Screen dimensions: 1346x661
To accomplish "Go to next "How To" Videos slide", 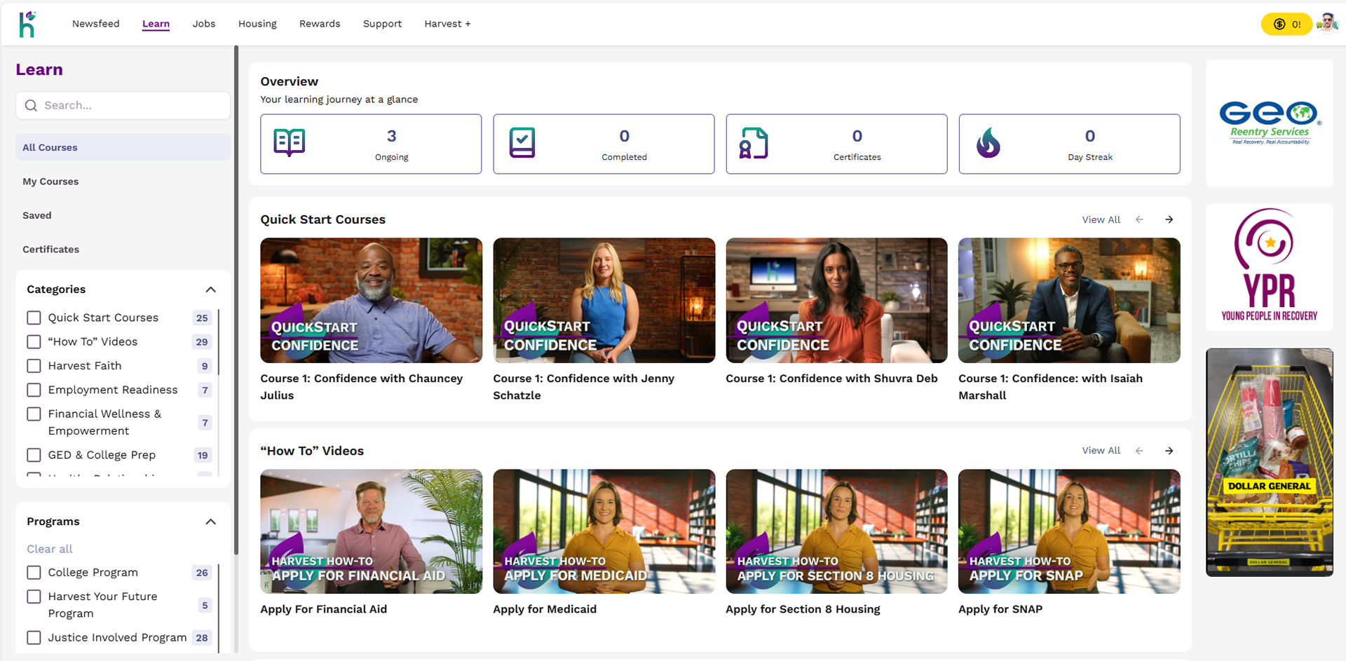I will point(1169,451).
